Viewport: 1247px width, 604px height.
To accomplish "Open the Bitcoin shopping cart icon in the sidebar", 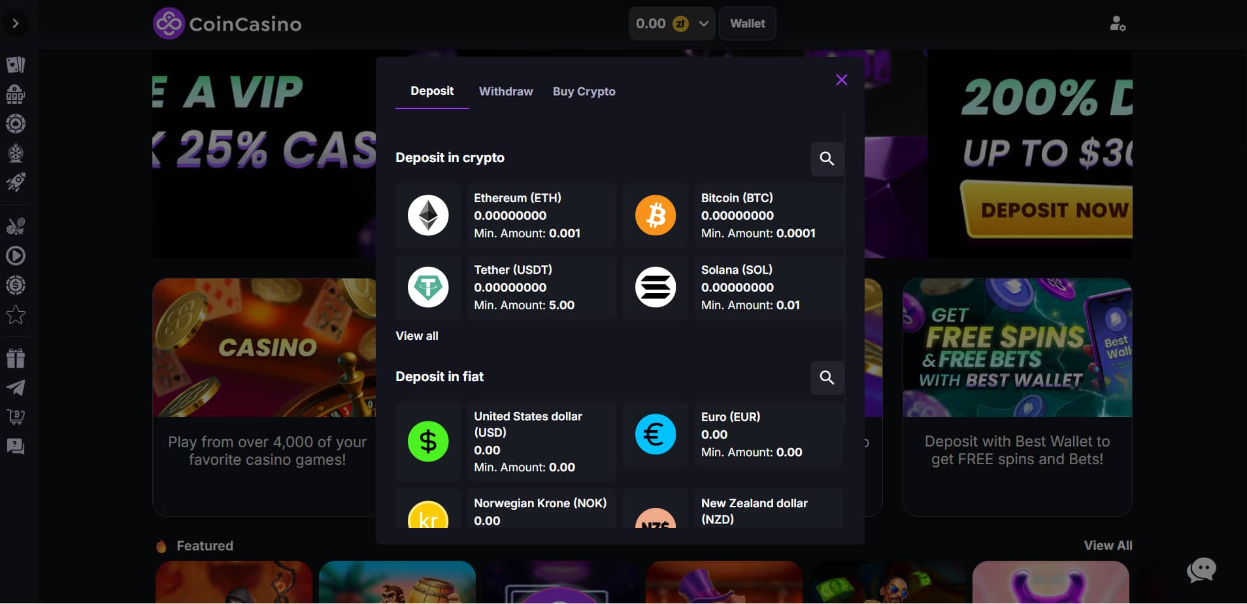I will [16, 417].
